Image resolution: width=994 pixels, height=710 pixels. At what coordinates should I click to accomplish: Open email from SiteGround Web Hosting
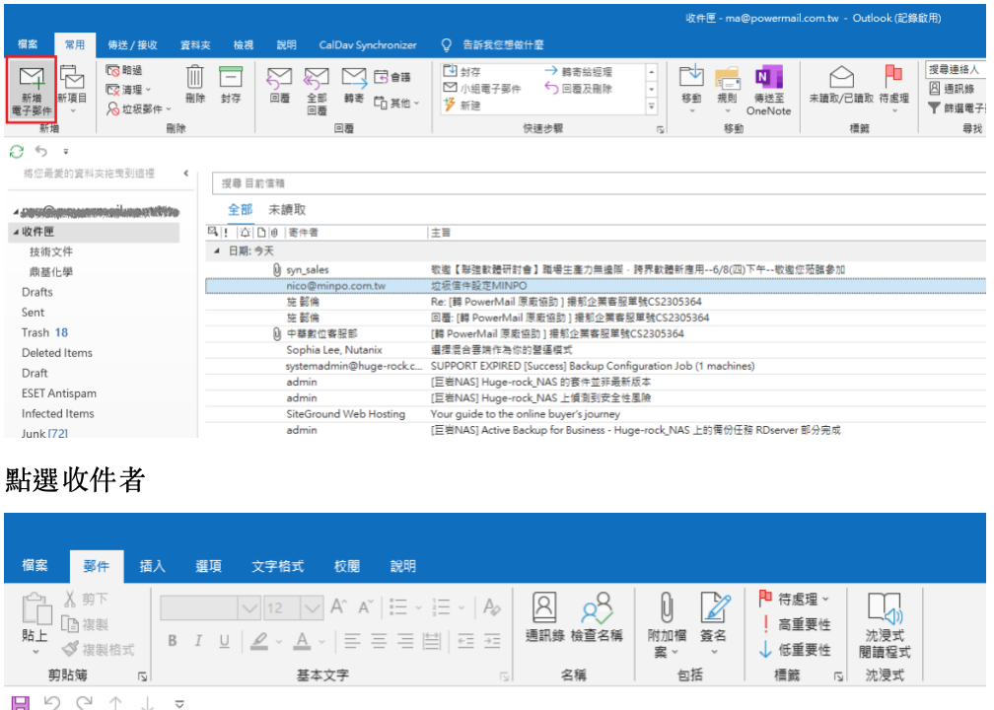point(596,414)
